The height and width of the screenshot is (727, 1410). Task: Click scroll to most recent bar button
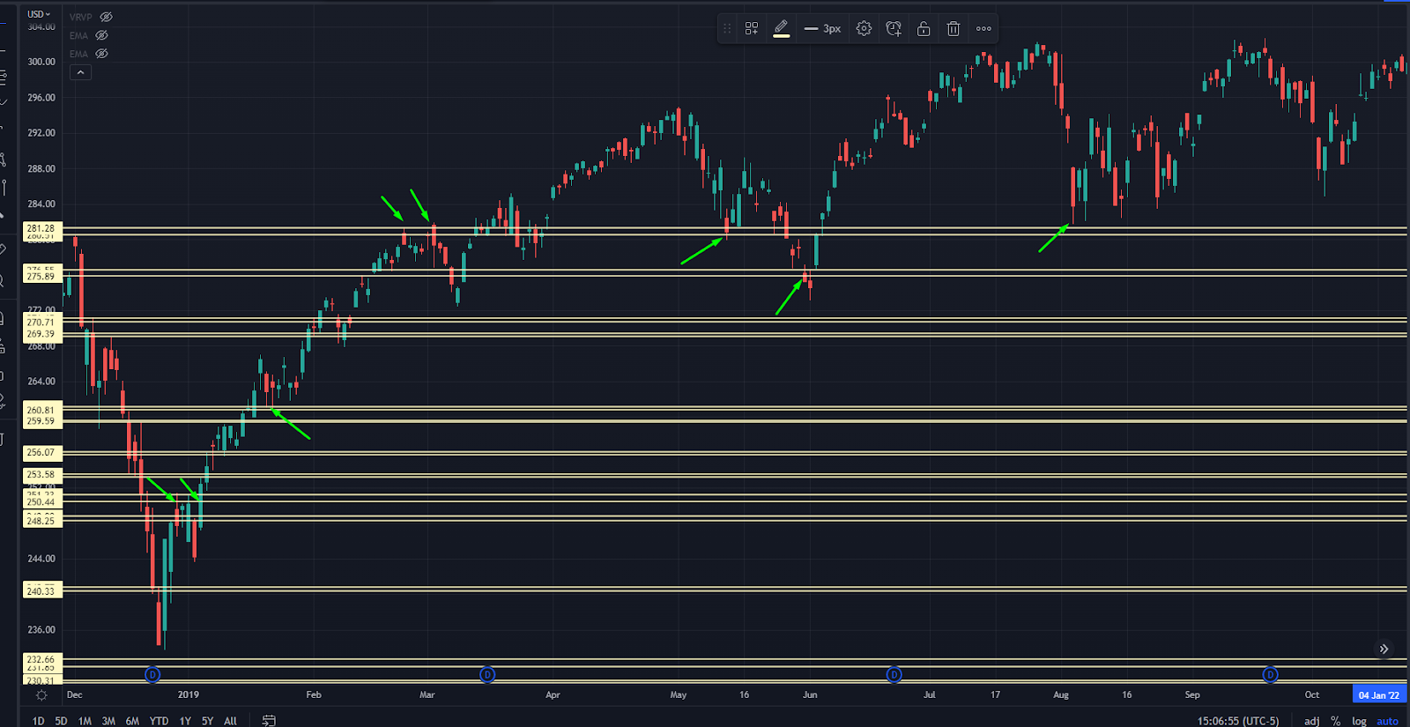pyautogui.click(x=1384, y=649)
